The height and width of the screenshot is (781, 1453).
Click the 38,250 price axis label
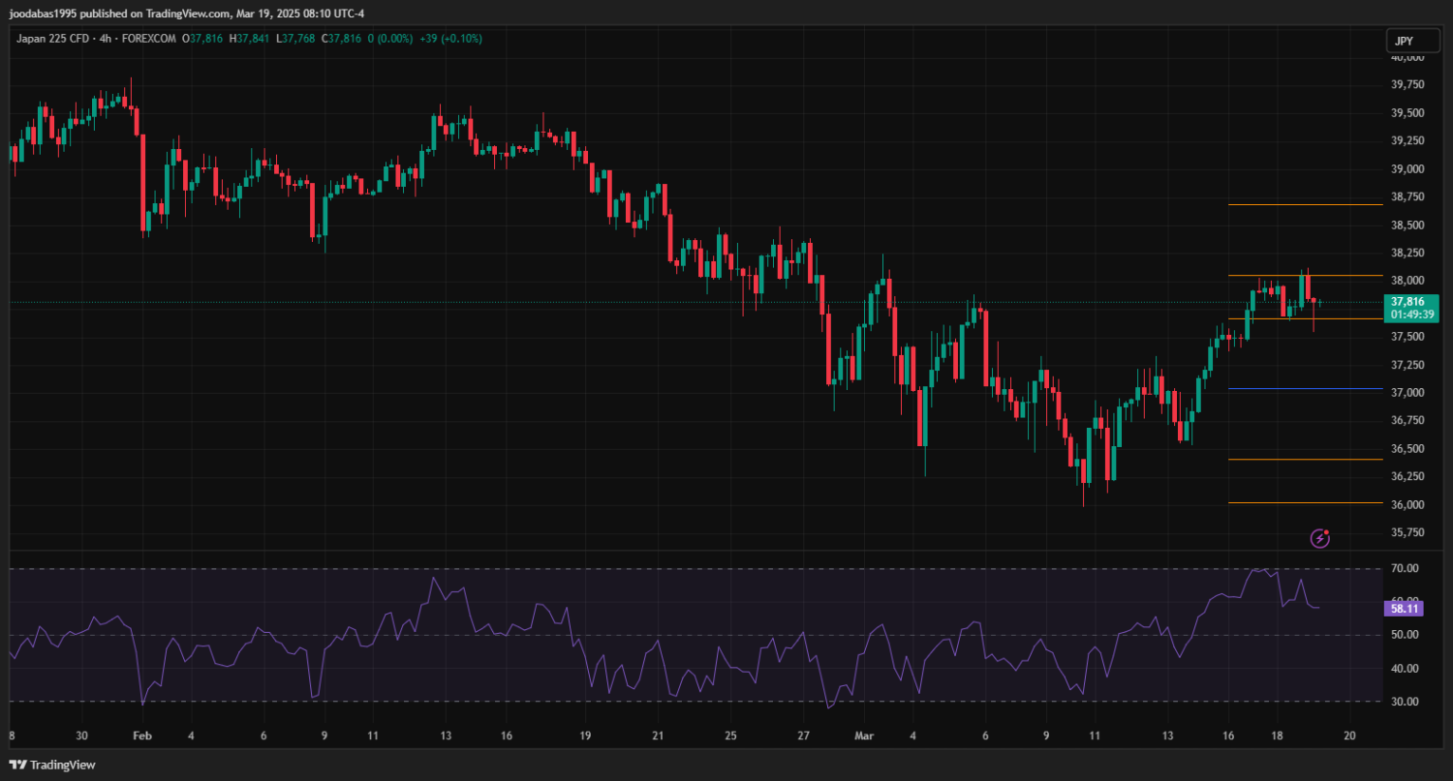click(1407, 253)
